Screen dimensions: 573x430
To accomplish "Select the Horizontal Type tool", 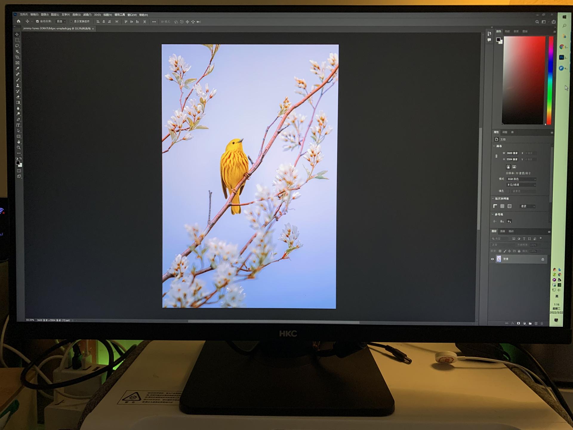I will pos(18,125).
